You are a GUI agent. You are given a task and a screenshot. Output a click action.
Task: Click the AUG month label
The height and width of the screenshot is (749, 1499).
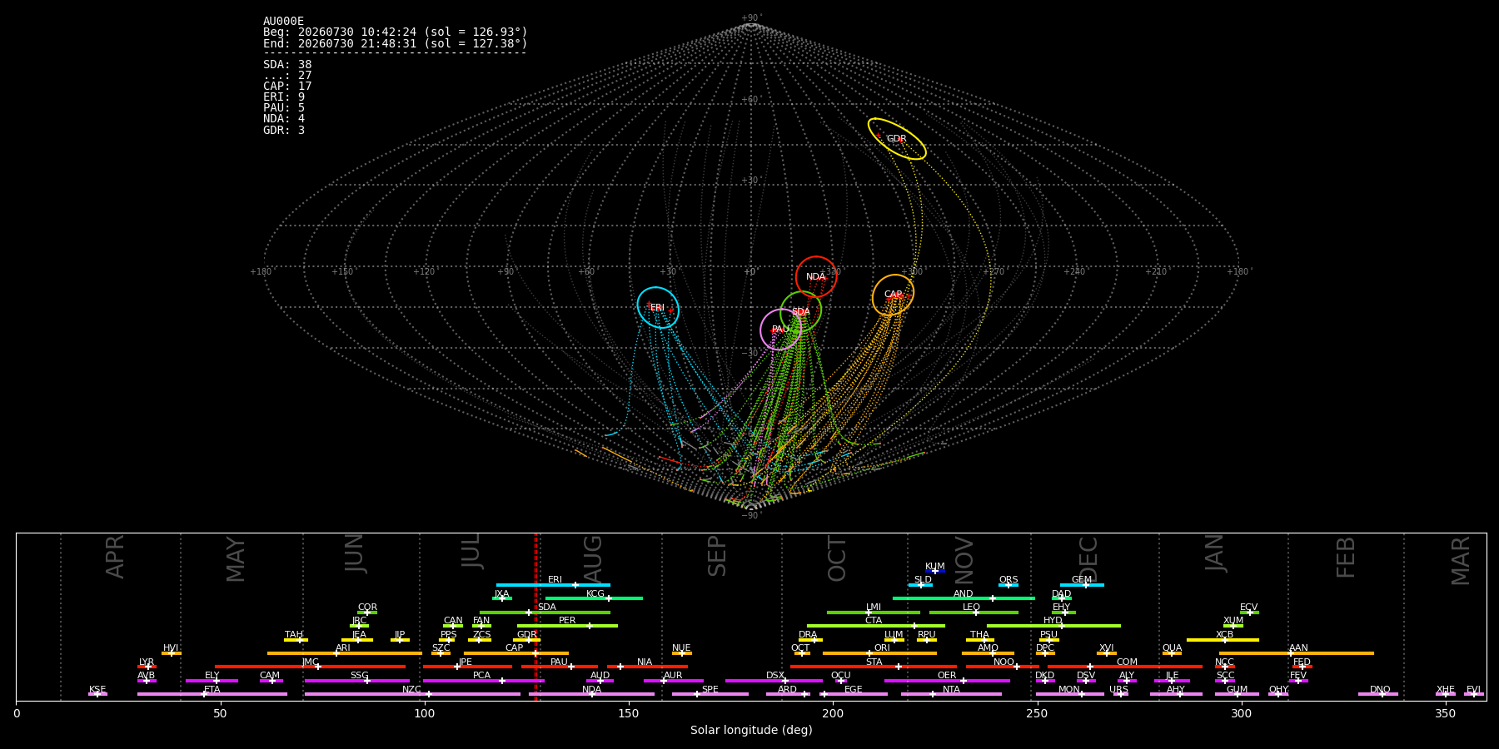tap(593, 560)
